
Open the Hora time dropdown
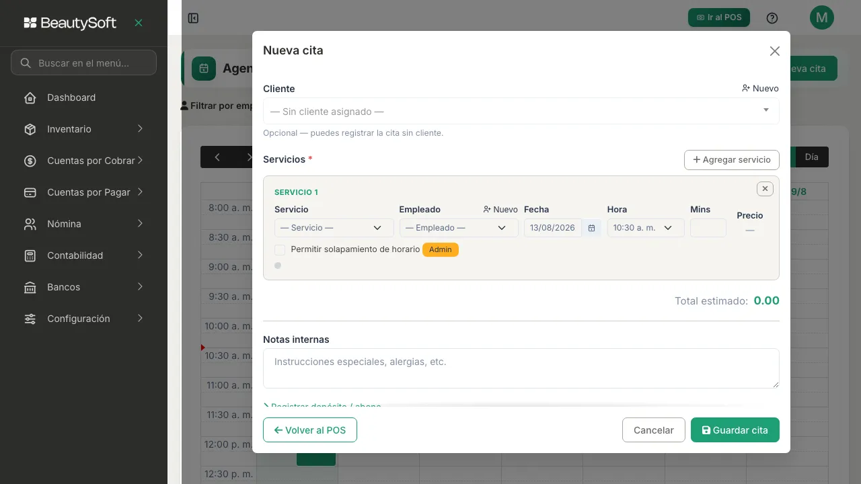pos(646,228)
